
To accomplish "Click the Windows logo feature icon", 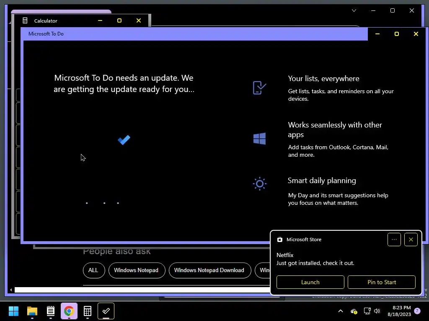I will (x=259, y=138).
